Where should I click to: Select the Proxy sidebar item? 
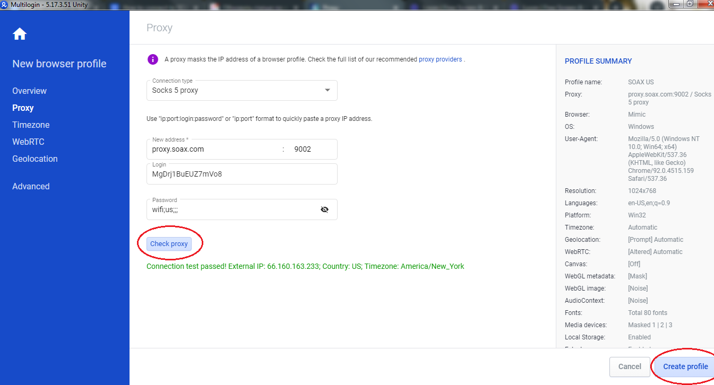[23, 108]
